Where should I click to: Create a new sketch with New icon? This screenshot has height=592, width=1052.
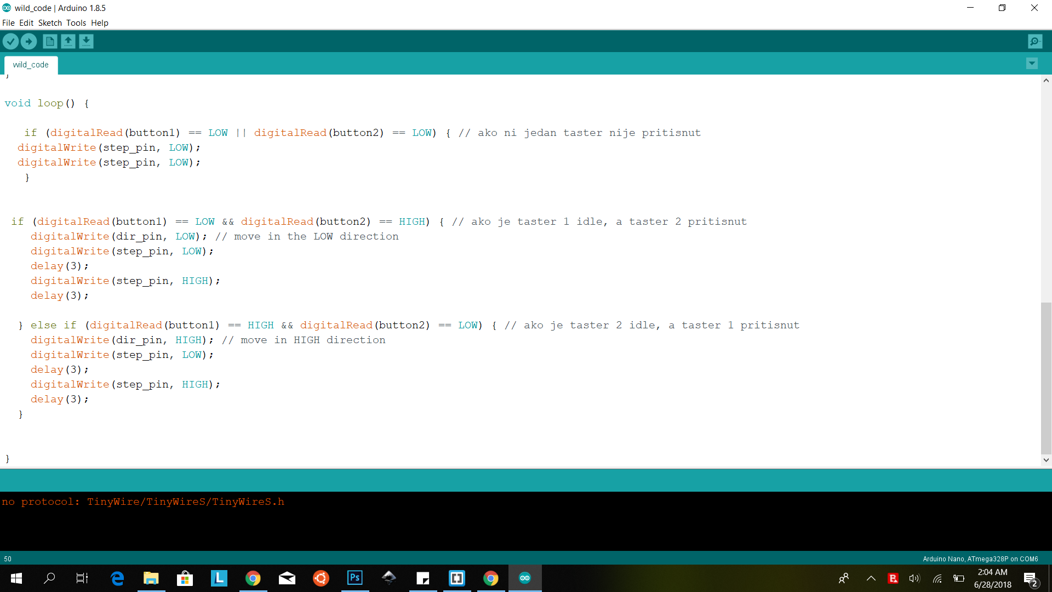50,41
